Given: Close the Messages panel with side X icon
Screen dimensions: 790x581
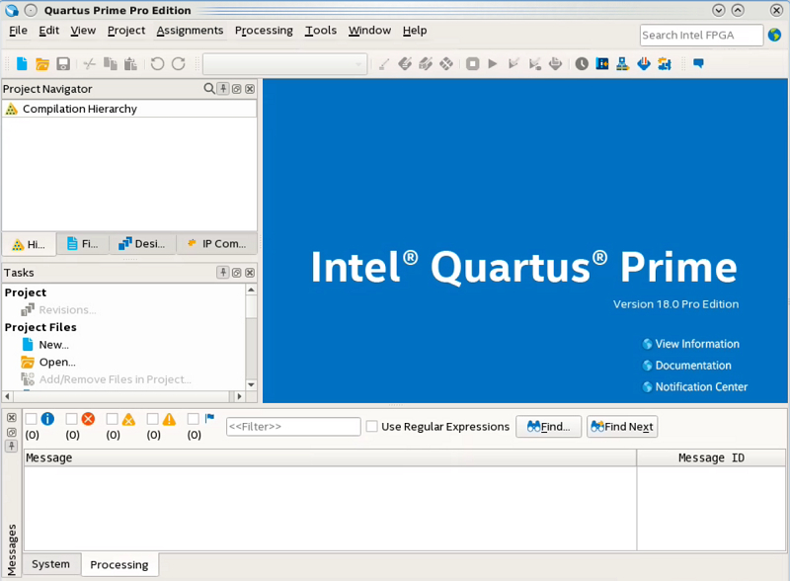Looking at the screenshot, I should (12, 418).
